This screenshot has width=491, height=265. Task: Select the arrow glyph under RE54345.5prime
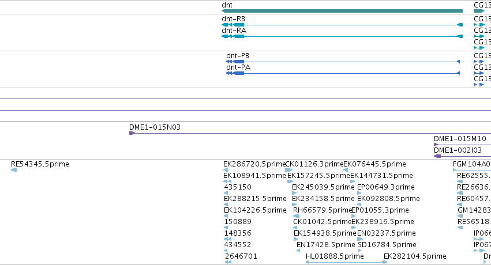(14, 170)
